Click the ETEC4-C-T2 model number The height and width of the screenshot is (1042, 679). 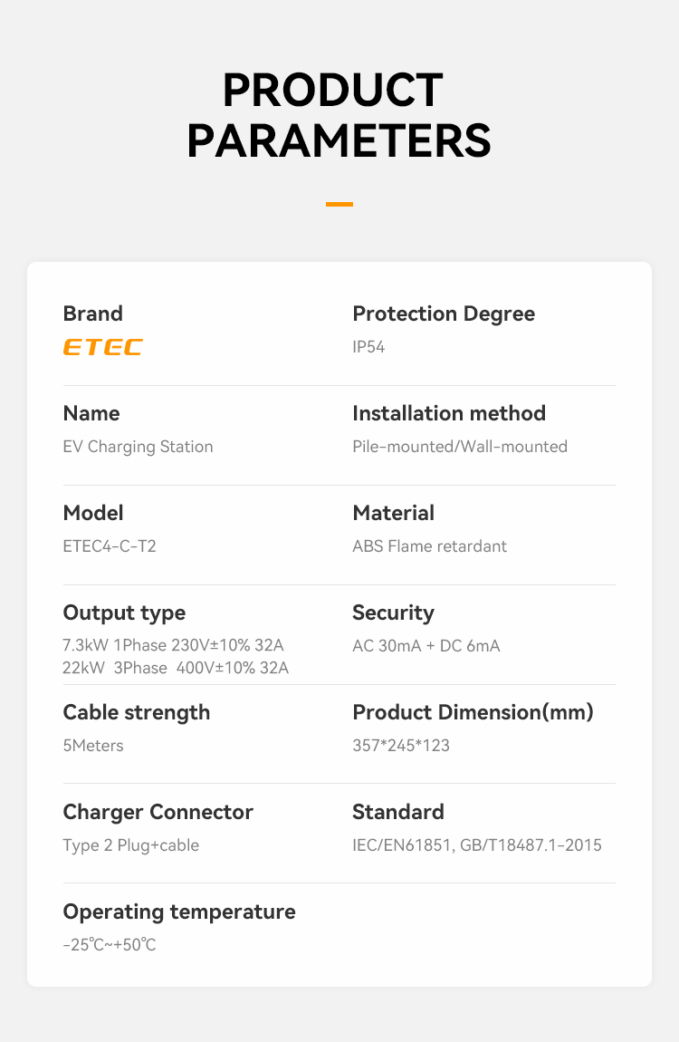click(x=110, y=546)
